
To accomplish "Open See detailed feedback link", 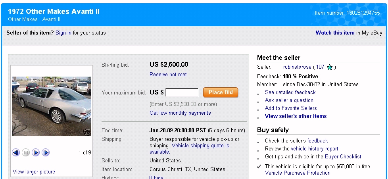I will pyautogui.click(x=290, y=92).
